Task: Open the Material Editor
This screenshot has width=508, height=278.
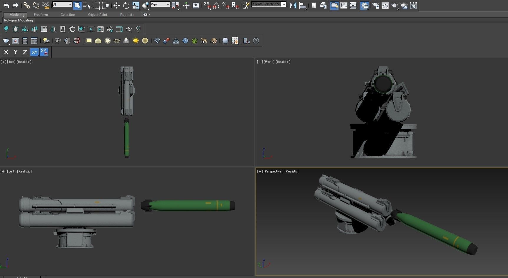Action: point(364,5)
